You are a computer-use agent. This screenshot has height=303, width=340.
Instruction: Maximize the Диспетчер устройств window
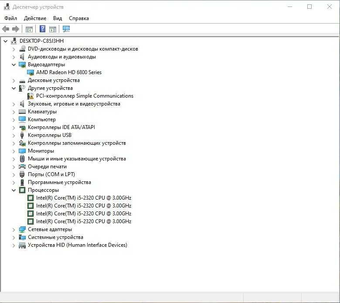pos(309,7)
